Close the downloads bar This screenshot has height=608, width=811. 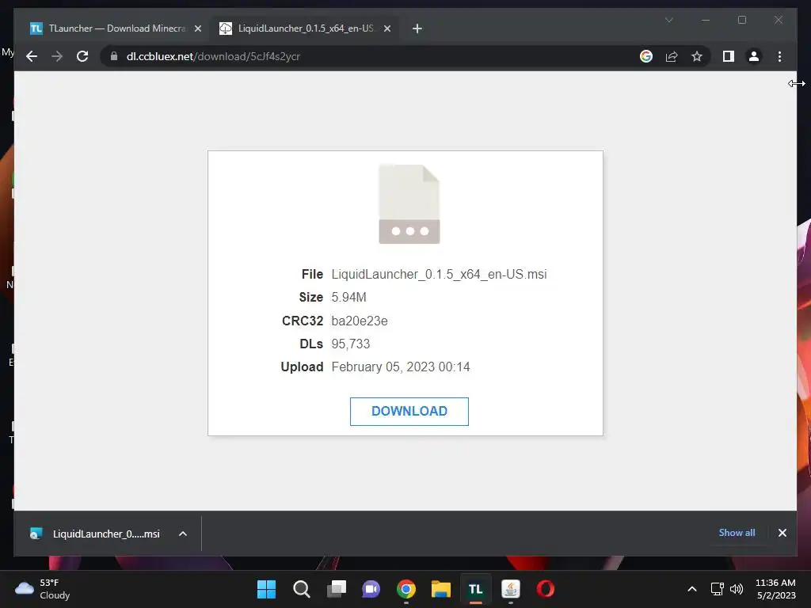tap(782, 533)
